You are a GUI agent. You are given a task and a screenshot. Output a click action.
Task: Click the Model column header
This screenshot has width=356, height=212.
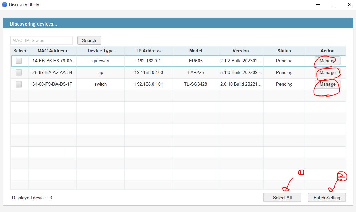(x=195, y=51)
